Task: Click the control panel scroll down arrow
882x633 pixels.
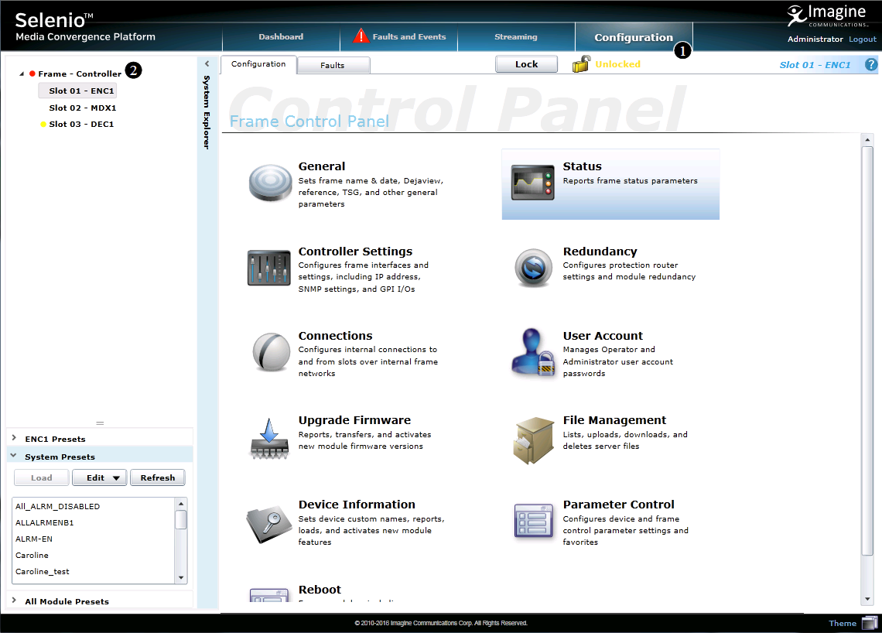Action: [867, 599]
